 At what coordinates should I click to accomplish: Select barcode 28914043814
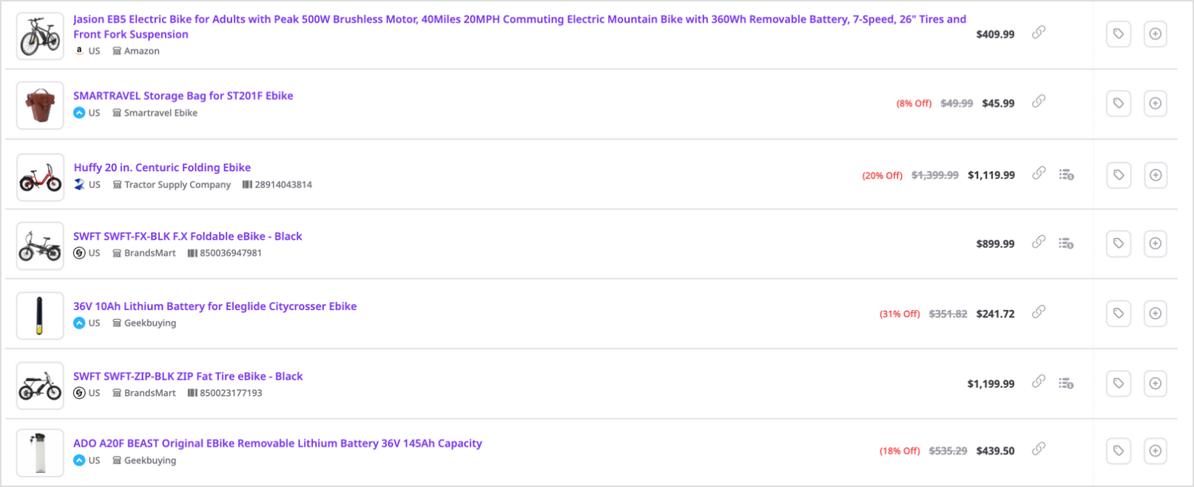(x=283, y=185)
